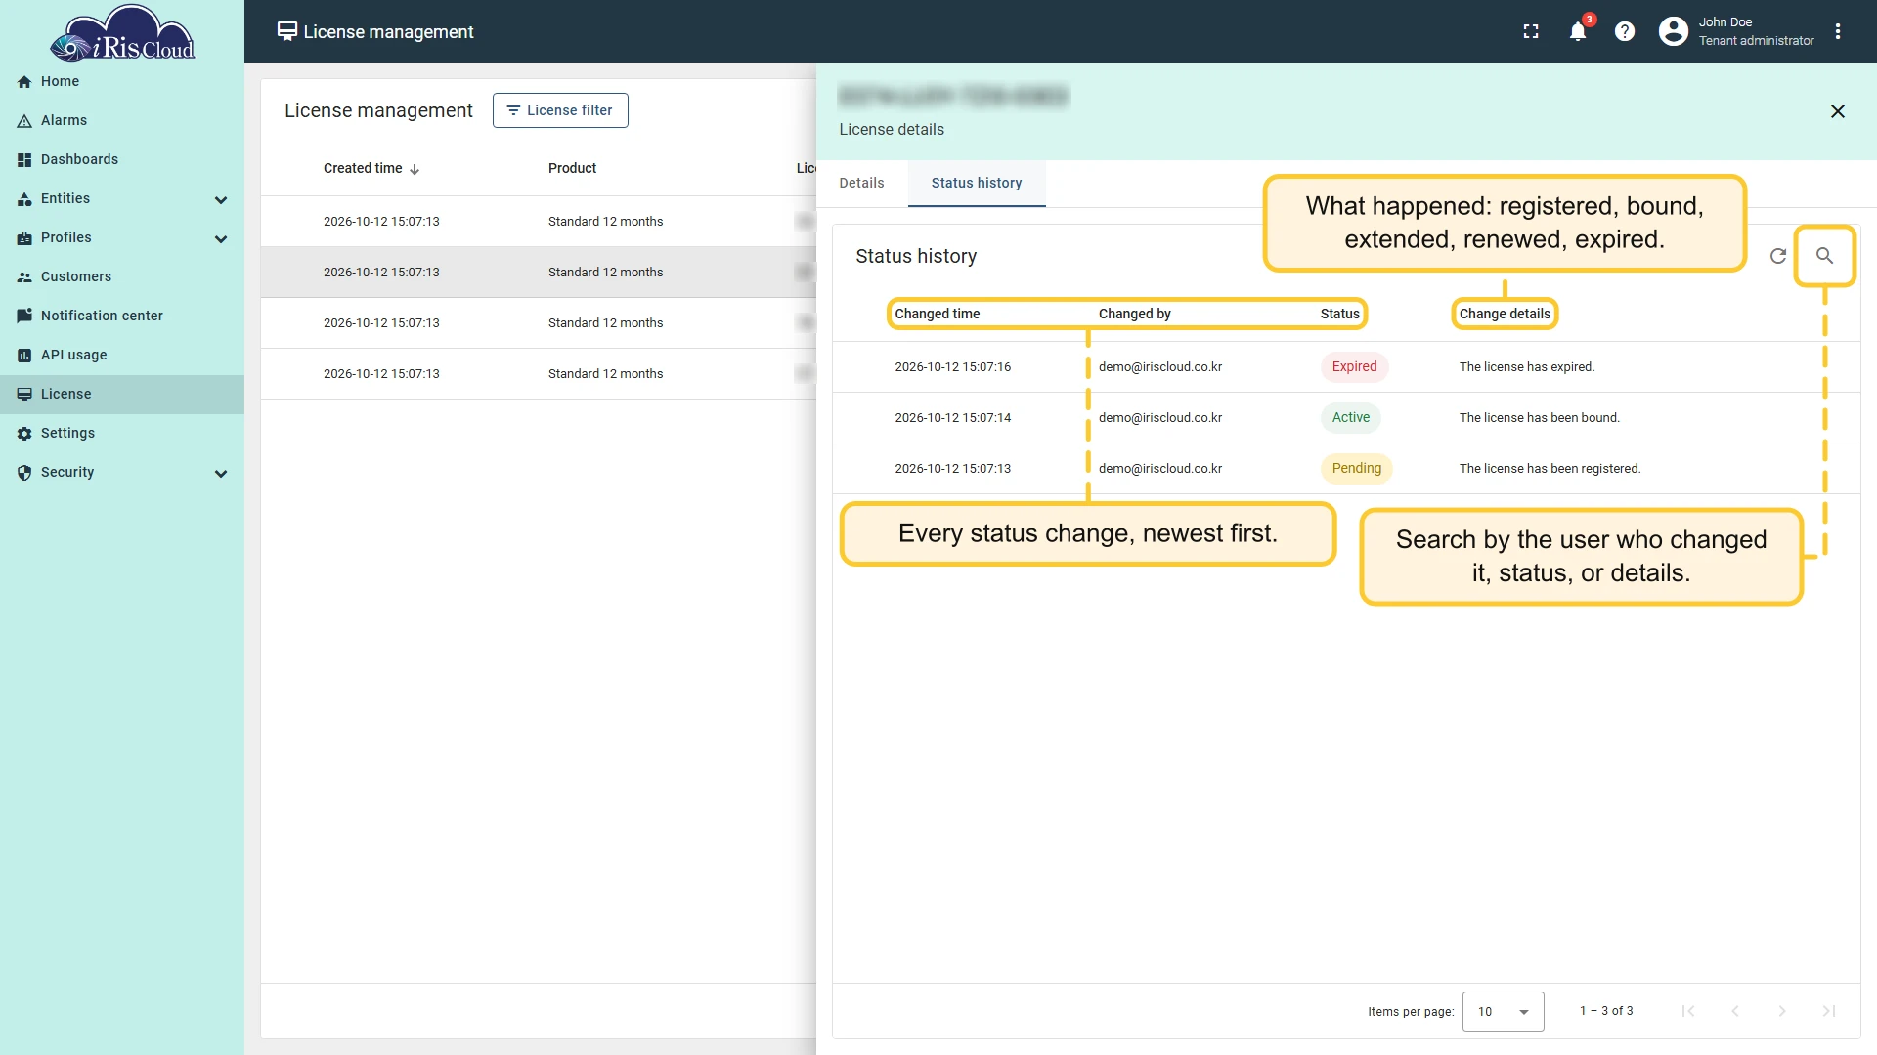
Task: Open Customers page in sidebar
Action: tap(122, 276)
